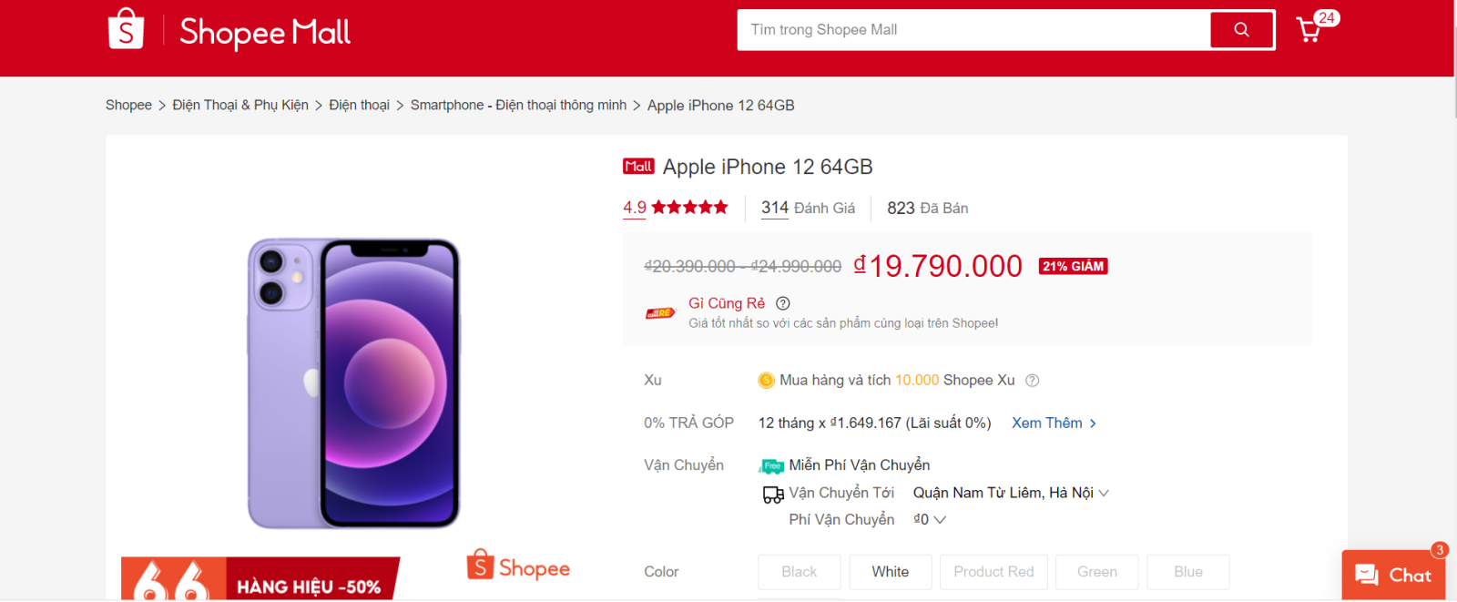Image resolution: width=1457 pixels, height=602 pixels.
Task: Open the 314 Đánh Giá reviews link
Action: coord(808,209)
